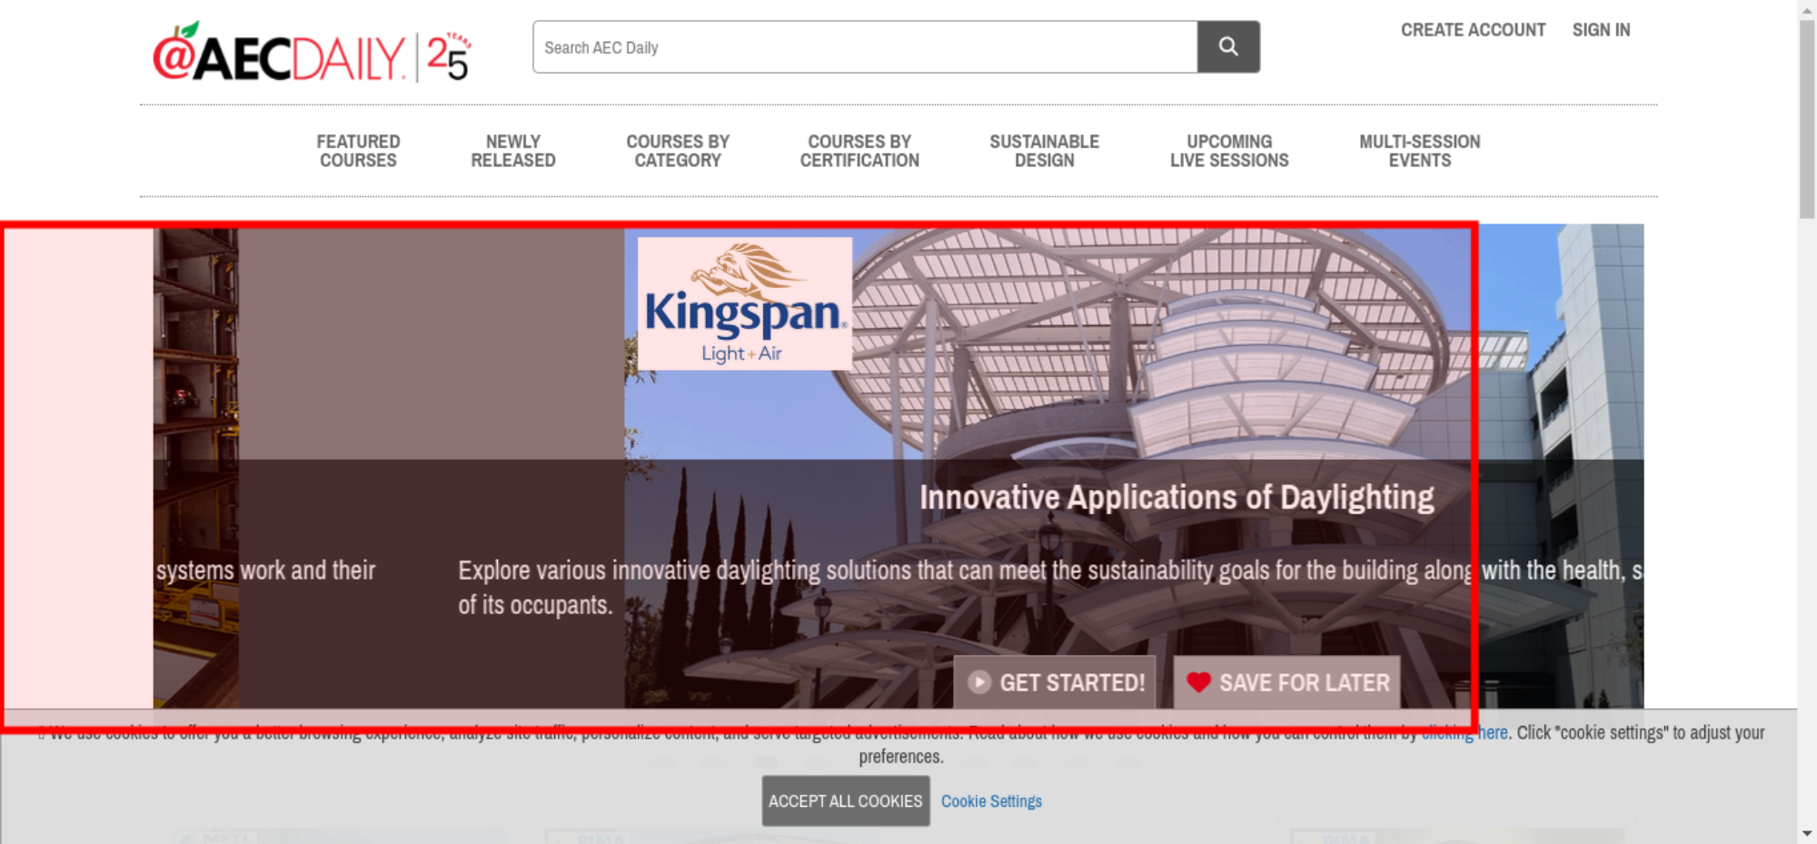Open the Cookie Settings link
Viewport: 1817px width, 844px height.
tap(991, 801)
